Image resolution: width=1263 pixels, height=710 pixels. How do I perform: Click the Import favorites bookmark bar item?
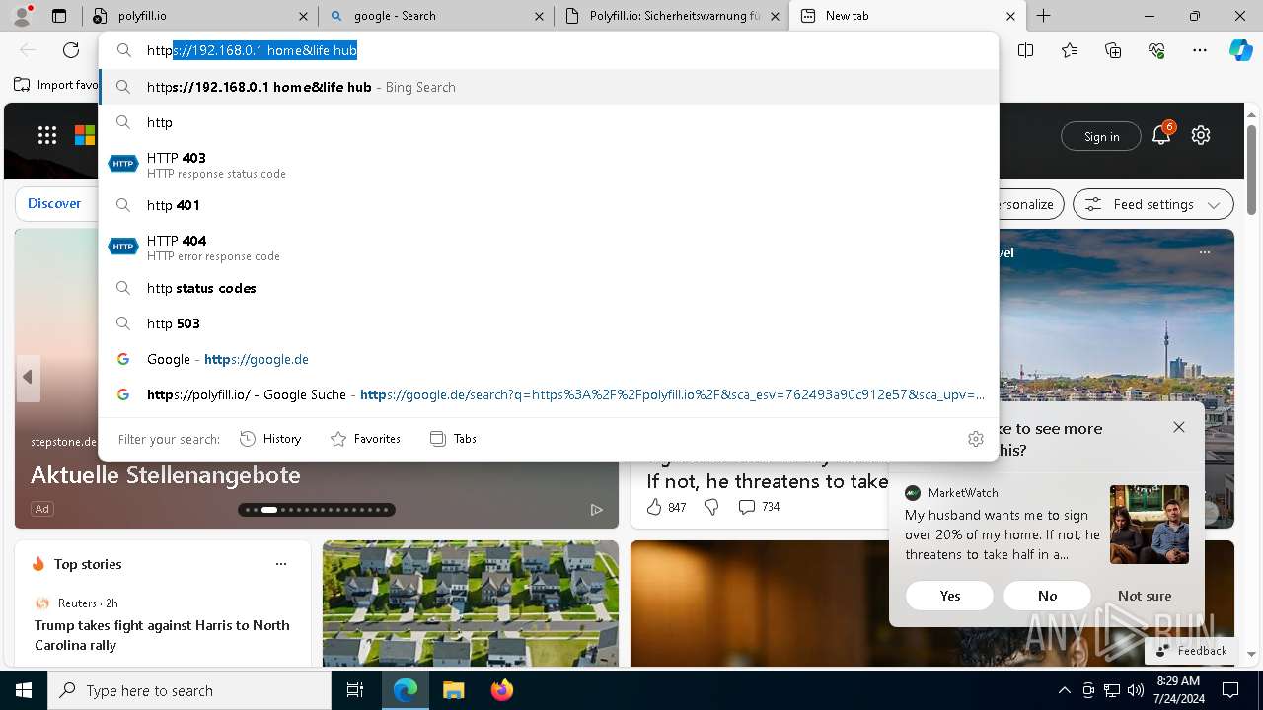(x=55, y=85)
